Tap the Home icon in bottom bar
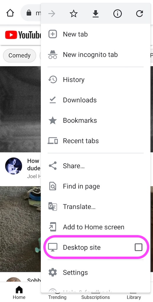The image size is (153, 302). (x=19, y=293)
